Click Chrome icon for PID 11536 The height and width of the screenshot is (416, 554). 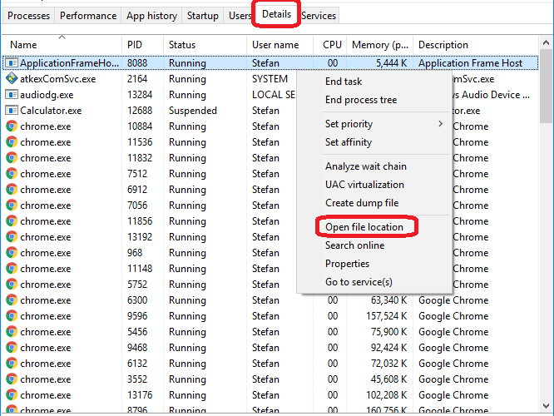pos(12,142)
